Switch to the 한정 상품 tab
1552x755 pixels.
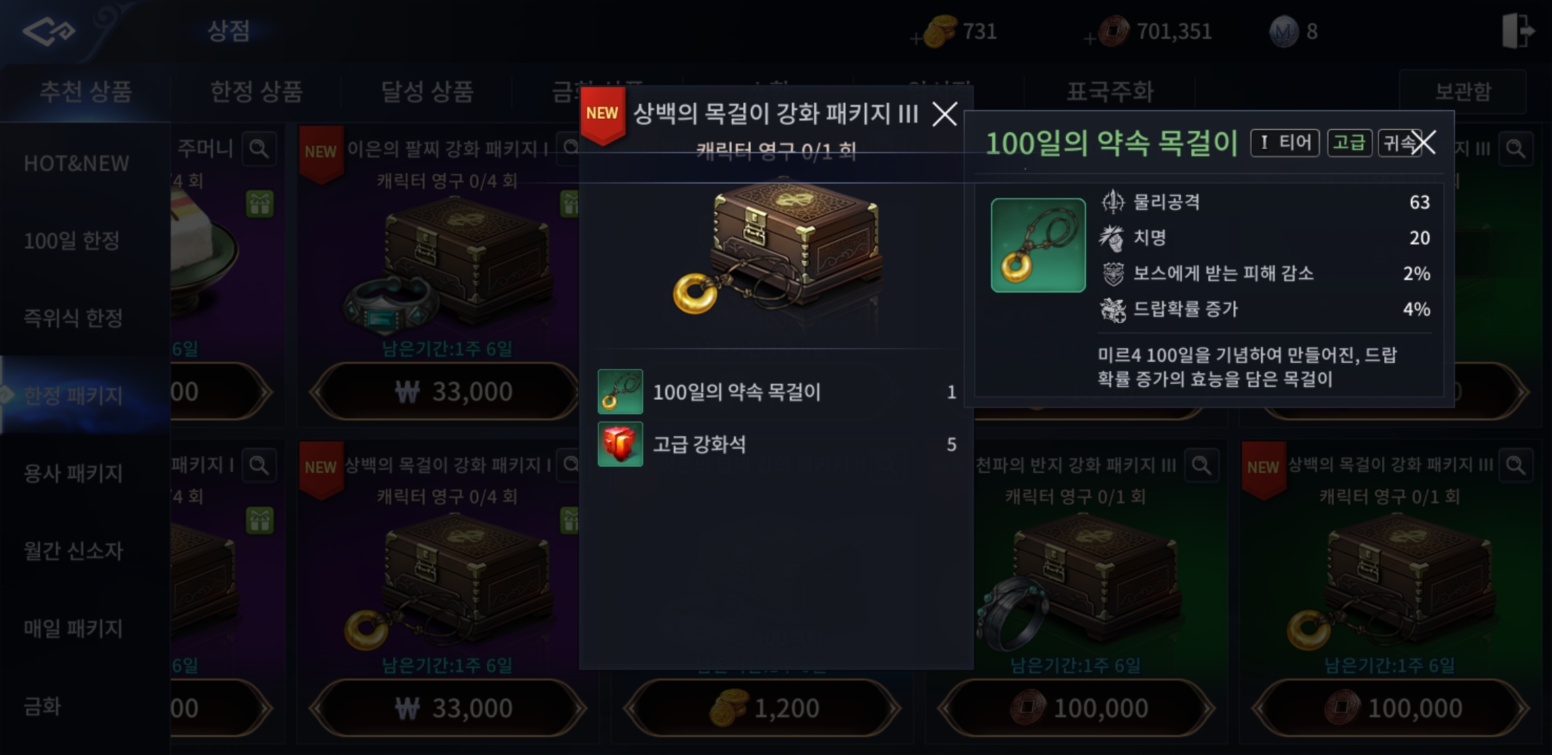tap(256, 92)
